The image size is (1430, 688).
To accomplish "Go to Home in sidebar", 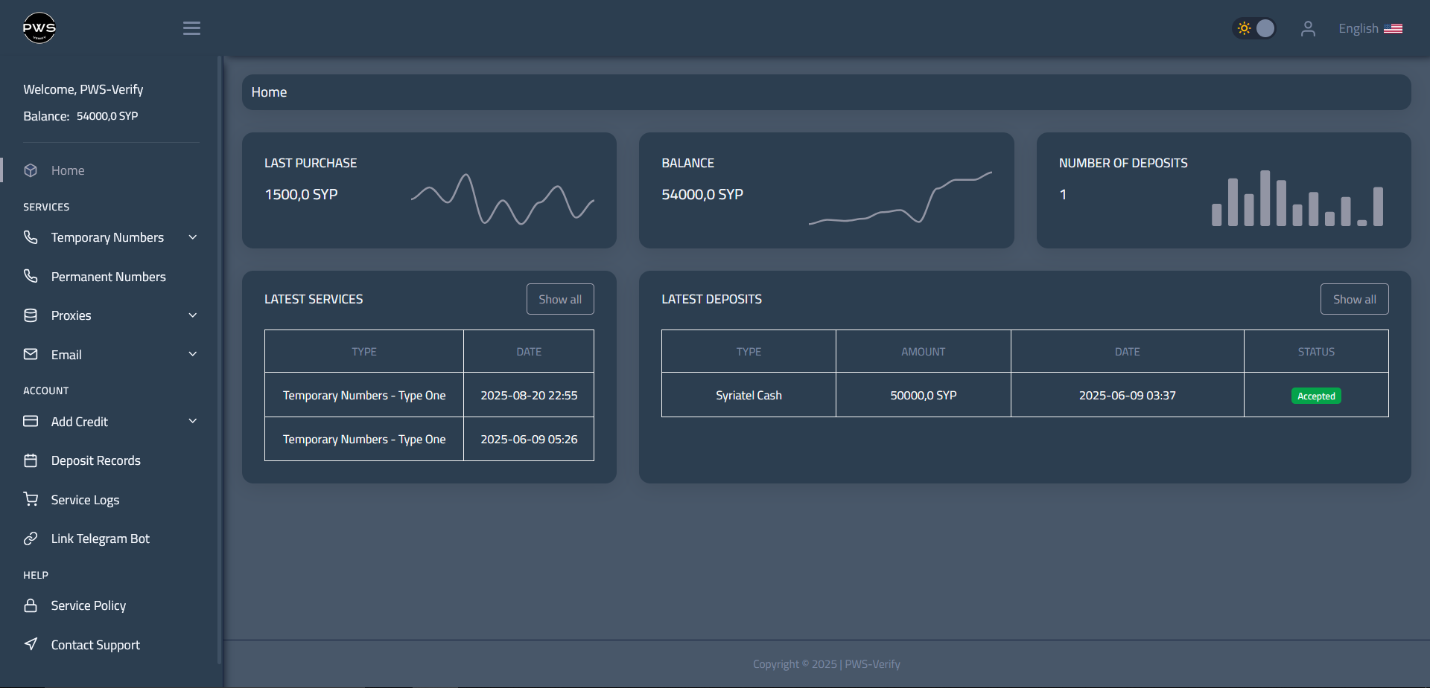I will [67, 170].
